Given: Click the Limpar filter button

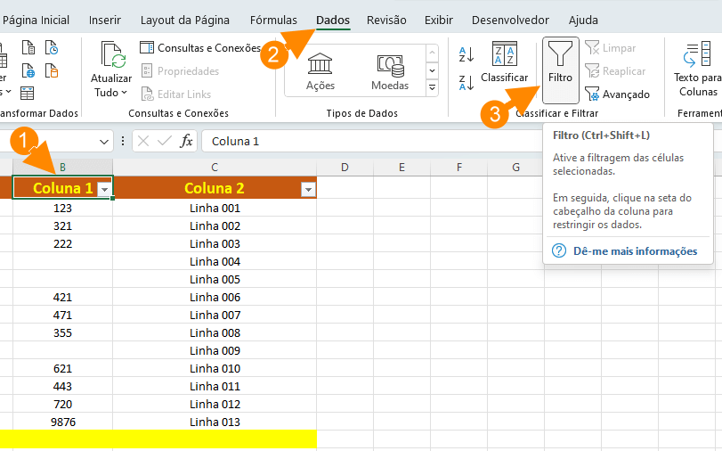Looking at the screenshot, I should [611, 48].
